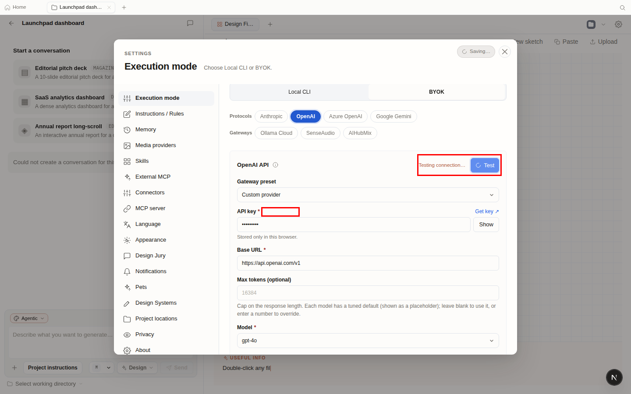Go back with the arrow icon
Screen dimensions: 631x394
point(11,23)
